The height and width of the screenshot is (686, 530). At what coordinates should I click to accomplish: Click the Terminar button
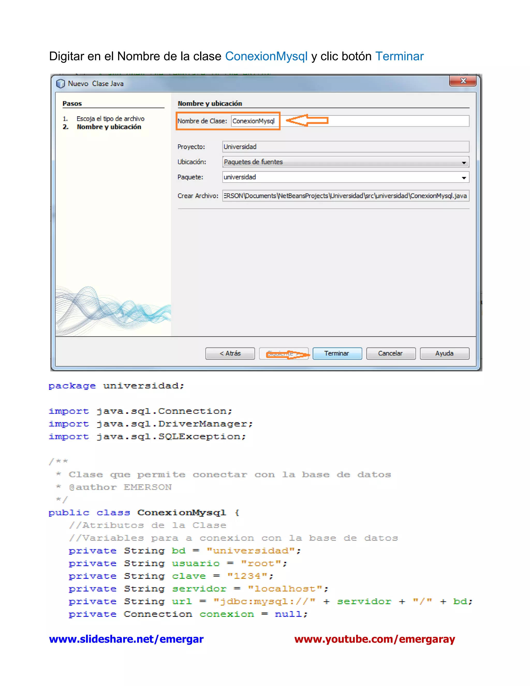coord(337,353)
